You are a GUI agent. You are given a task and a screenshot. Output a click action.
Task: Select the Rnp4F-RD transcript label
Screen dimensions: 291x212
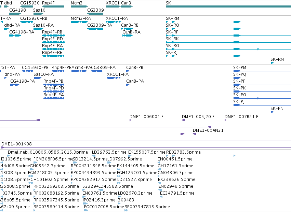[53, 39]
